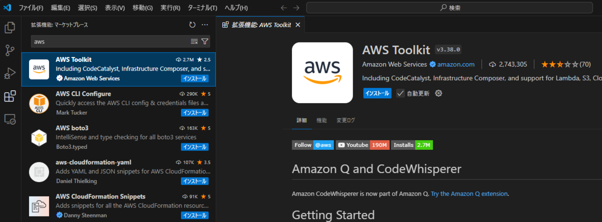Open the ヘルプ(H) menu

tap(236, 8)
